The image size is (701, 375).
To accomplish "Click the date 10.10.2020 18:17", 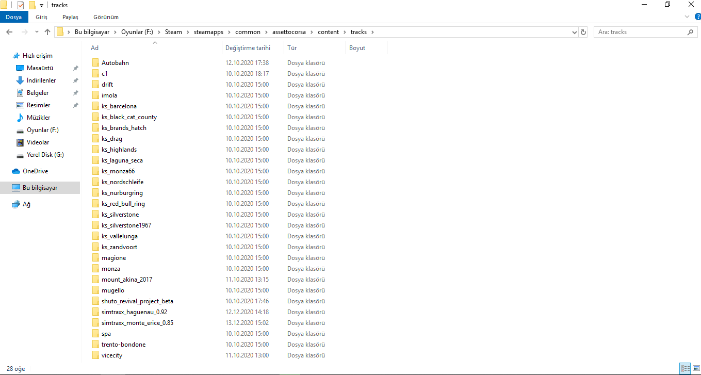I will click(247, 74).
